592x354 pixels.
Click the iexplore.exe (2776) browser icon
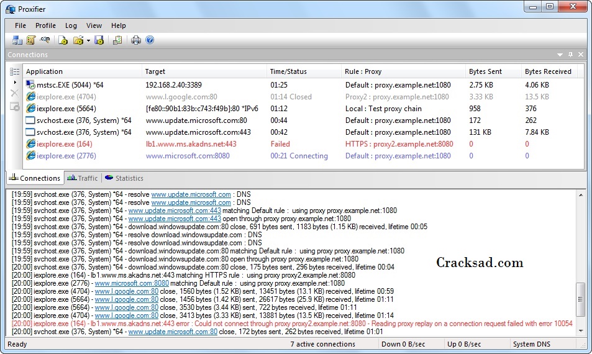(x=30, y=155)
